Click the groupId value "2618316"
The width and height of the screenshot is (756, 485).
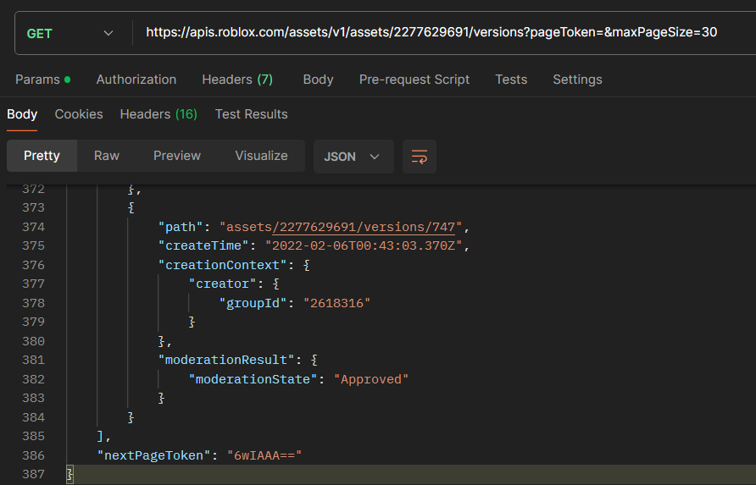(336, 303)
